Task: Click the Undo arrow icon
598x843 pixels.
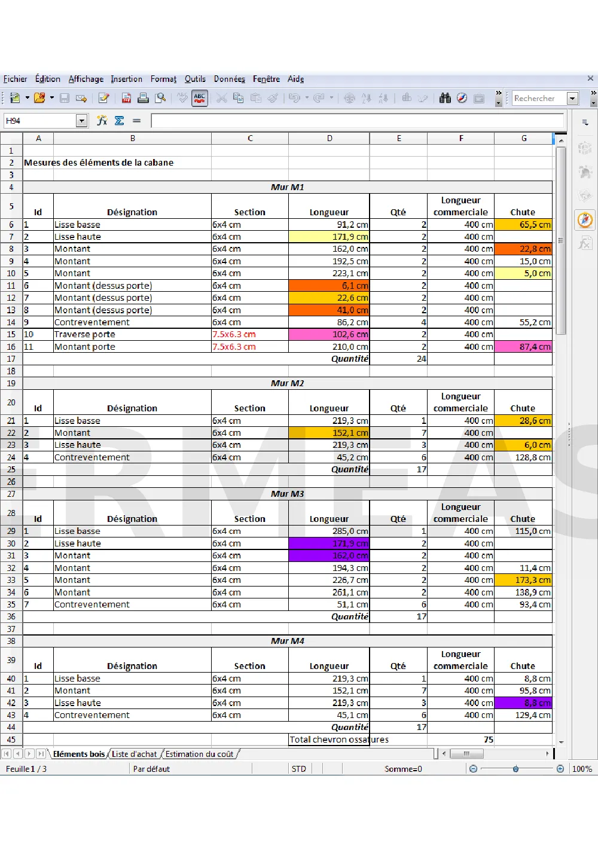Action: click(x=295, y=98)
